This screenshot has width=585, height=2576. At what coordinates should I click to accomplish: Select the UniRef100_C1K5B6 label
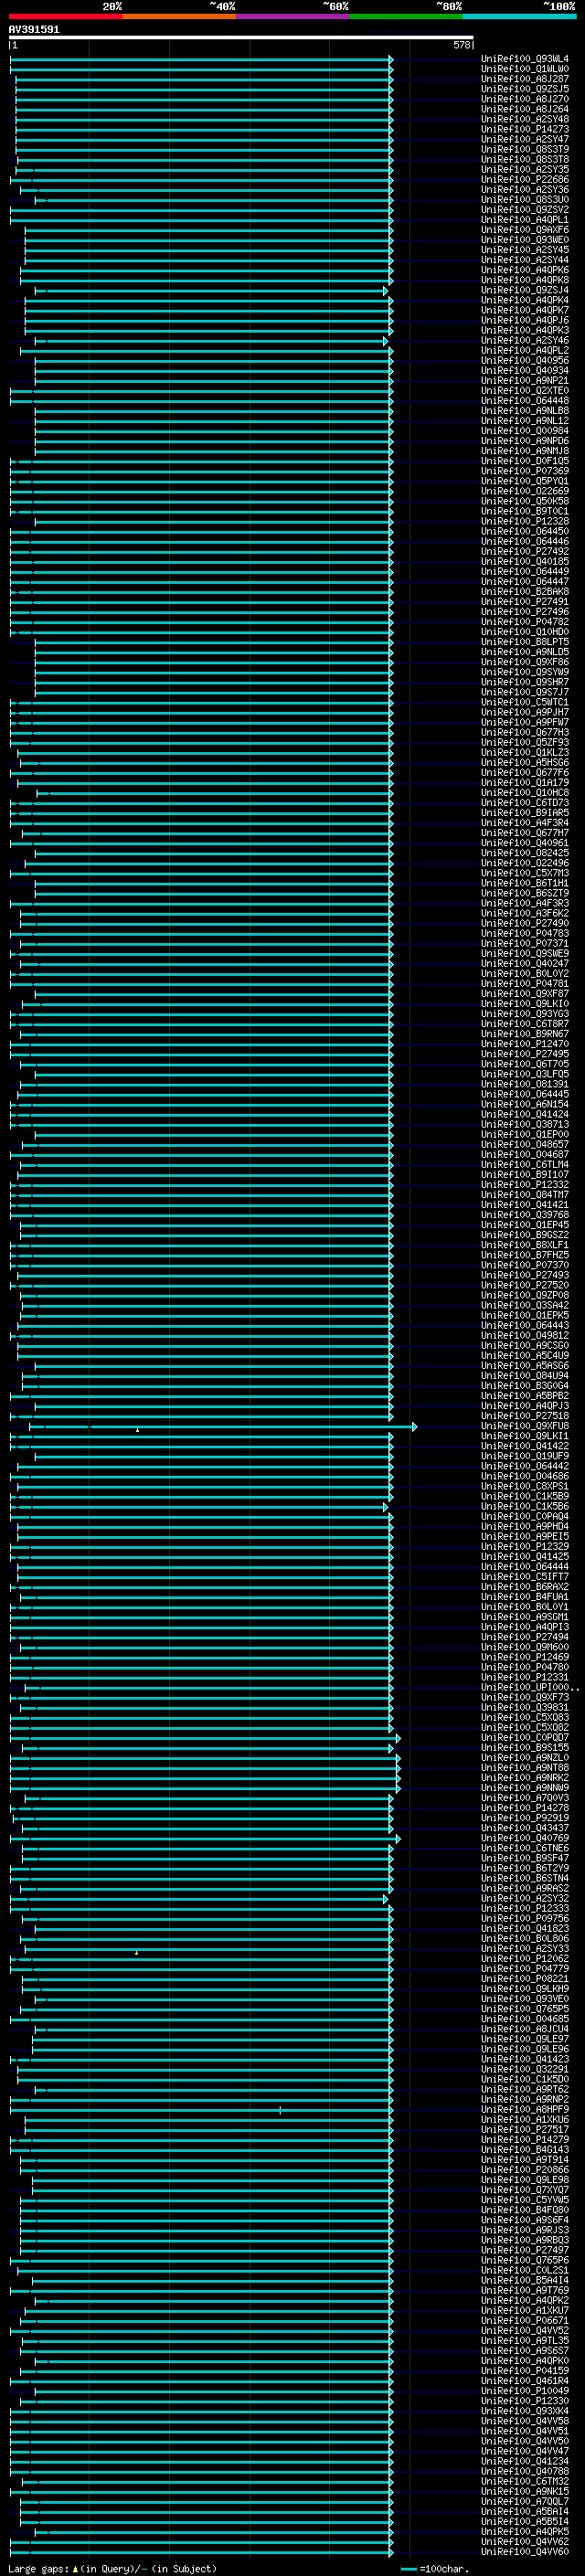pos(524,1507)
